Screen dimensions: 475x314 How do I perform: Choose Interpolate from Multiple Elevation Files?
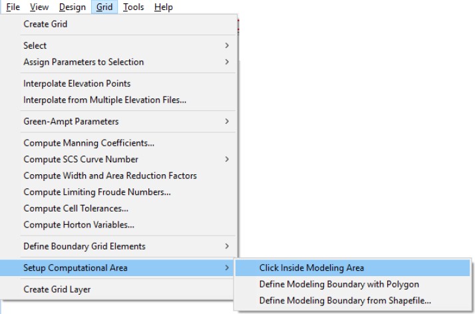point(104,100)
